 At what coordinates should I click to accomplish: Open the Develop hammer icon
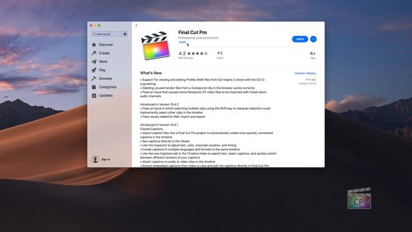(94, 79)
